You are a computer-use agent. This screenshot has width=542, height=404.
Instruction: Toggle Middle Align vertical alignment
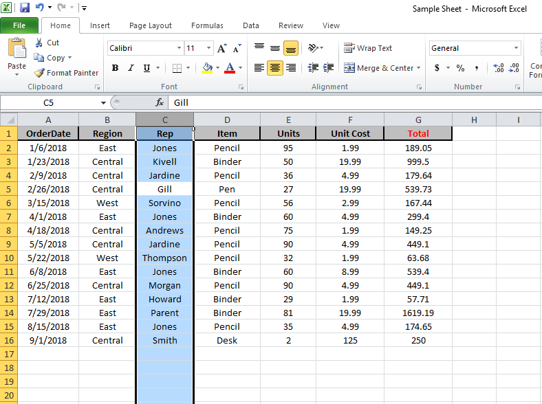[275, 48]
